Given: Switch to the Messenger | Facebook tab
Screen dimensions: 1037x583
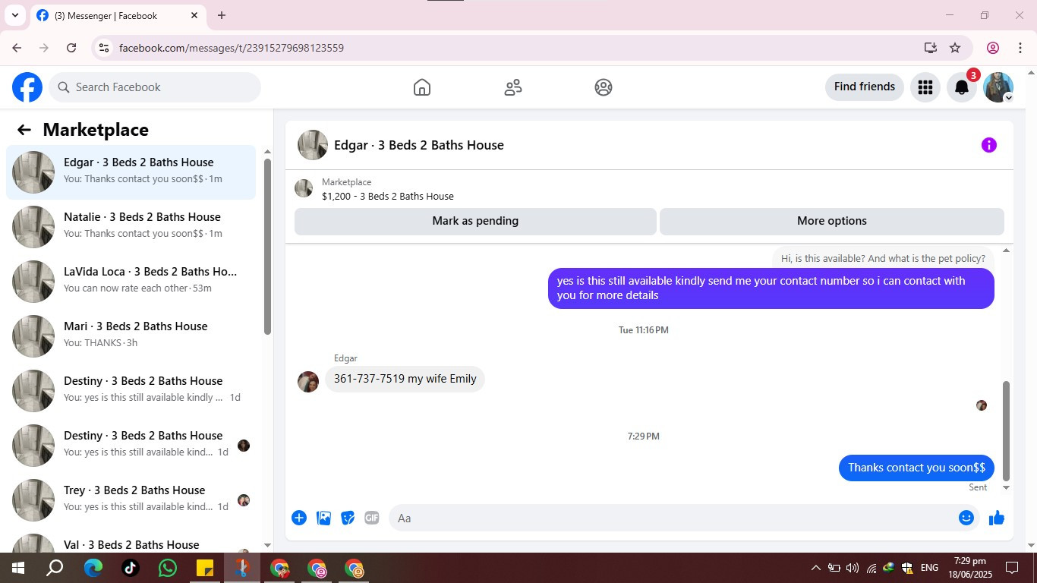Looking at the screenshot, I should tap(117, 15).
